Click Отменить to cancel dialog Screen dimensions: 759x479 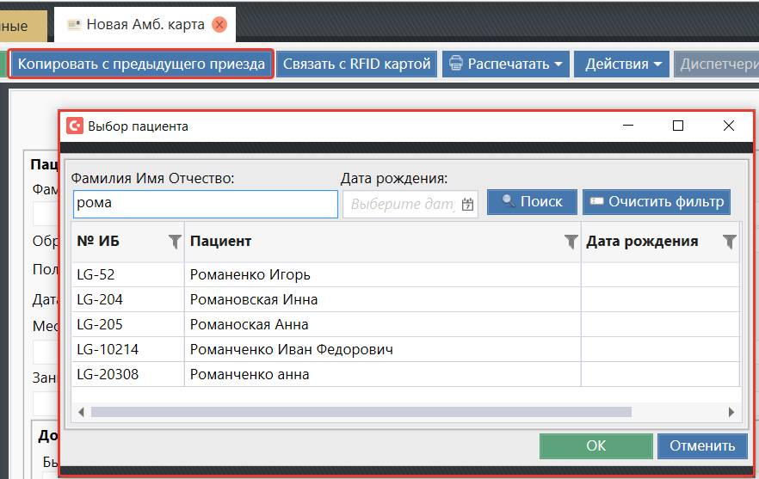702,445
